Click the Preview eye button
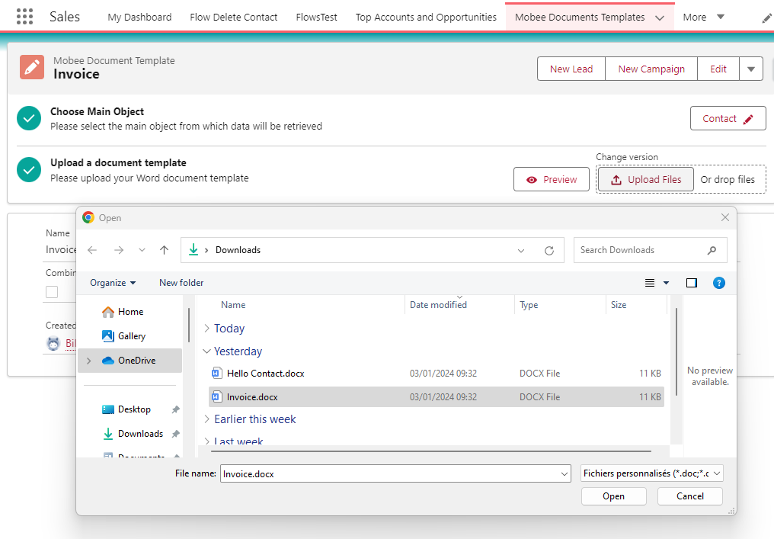 click(x=552, y=179)
